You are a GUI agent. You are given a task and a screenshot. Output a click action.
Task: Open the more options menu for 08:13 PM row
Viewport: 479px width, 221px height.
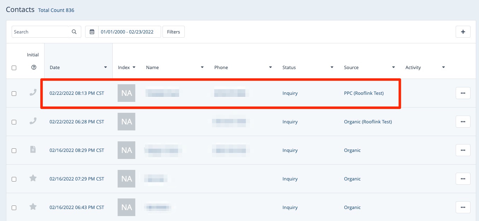click(x=463, y=93)
